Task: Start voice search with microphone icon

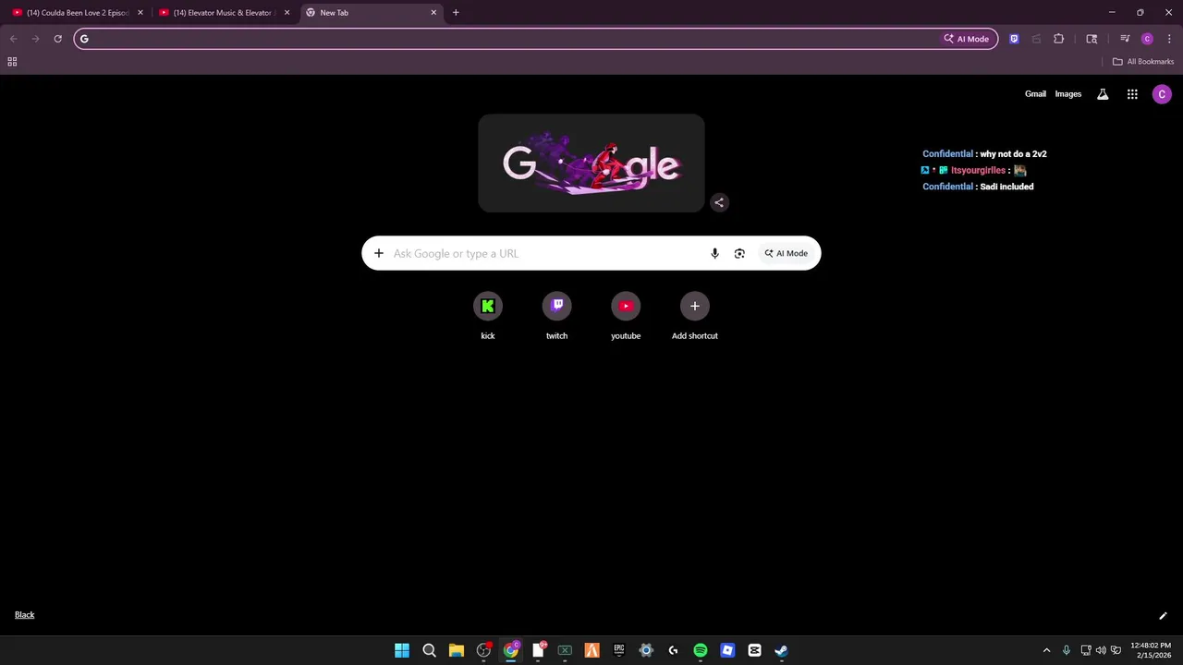Action: [x=714, y=253]
